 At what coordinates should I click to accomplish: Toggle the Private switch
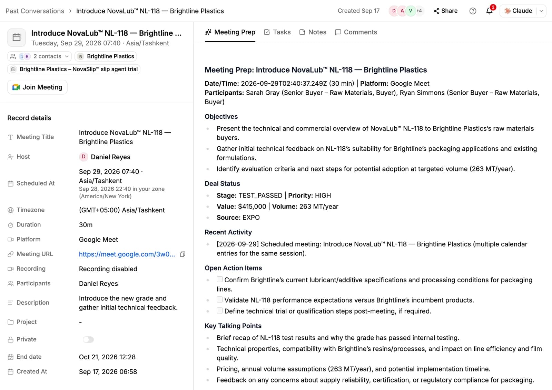tap(88, 340)
